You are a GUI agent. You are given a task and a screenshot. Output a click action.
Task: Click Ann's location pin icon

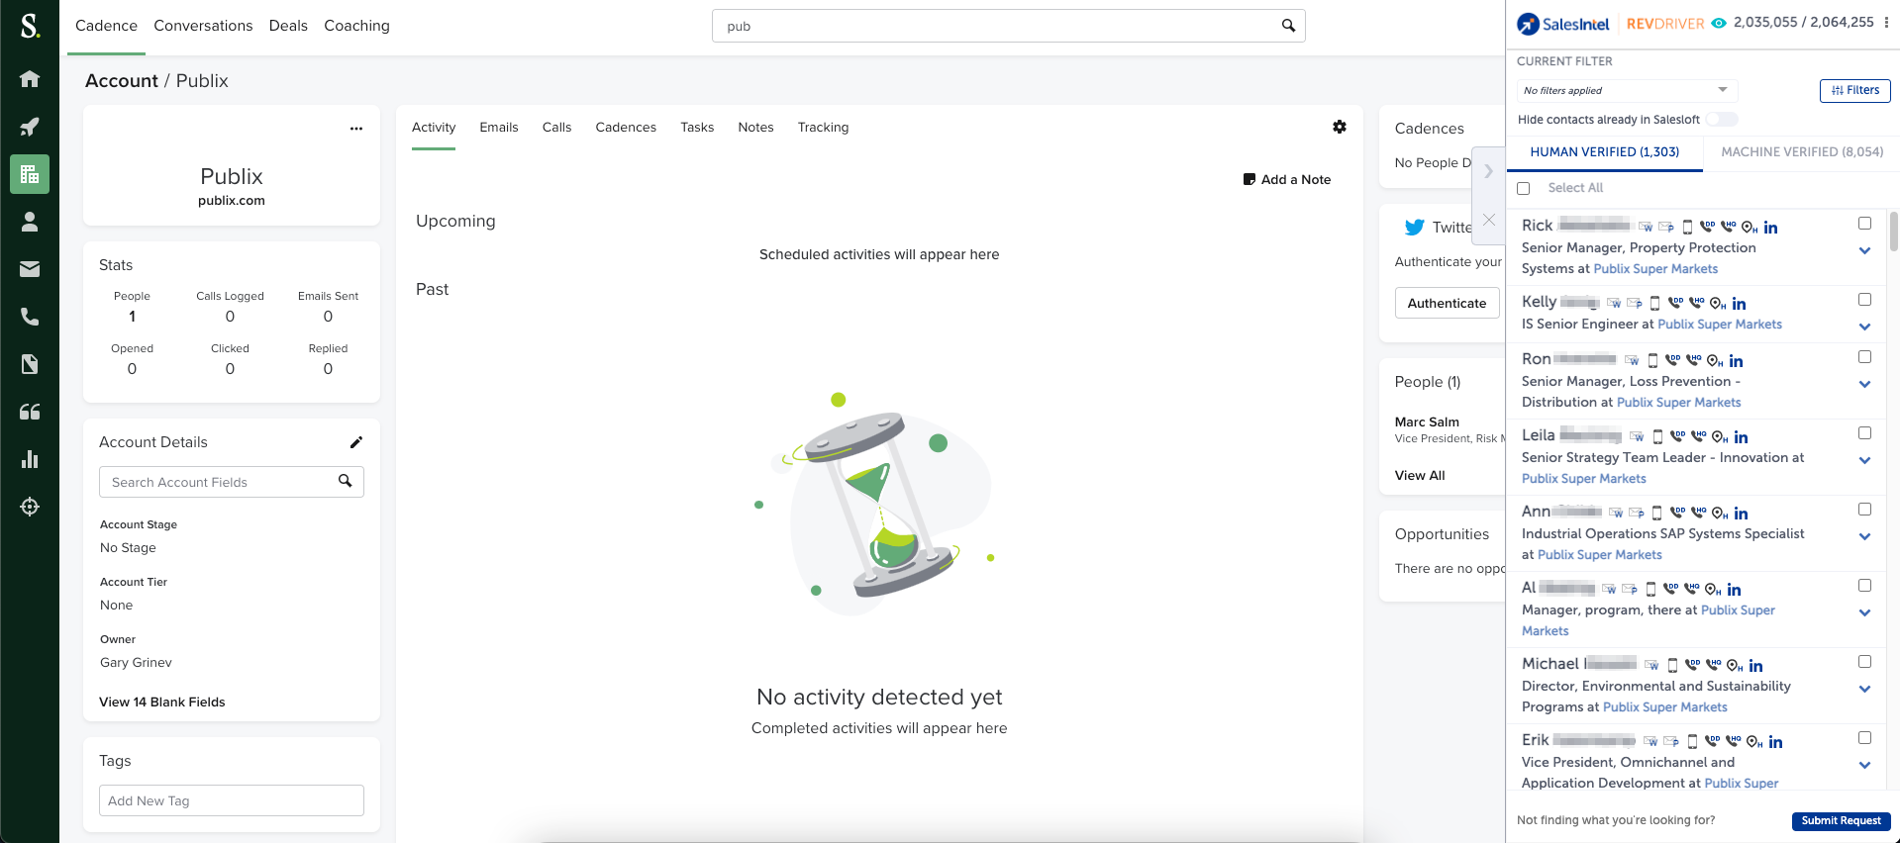tap(1720, 513)
